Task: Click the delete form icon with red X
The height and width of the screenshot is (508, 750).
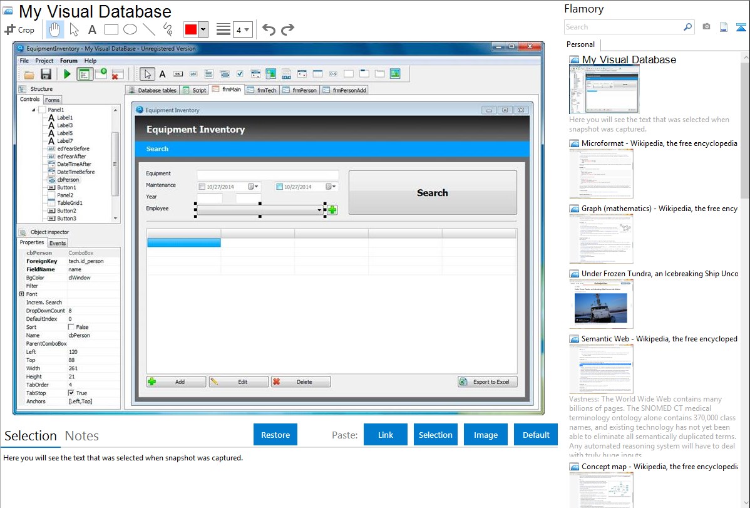Action: coord(117,74)
